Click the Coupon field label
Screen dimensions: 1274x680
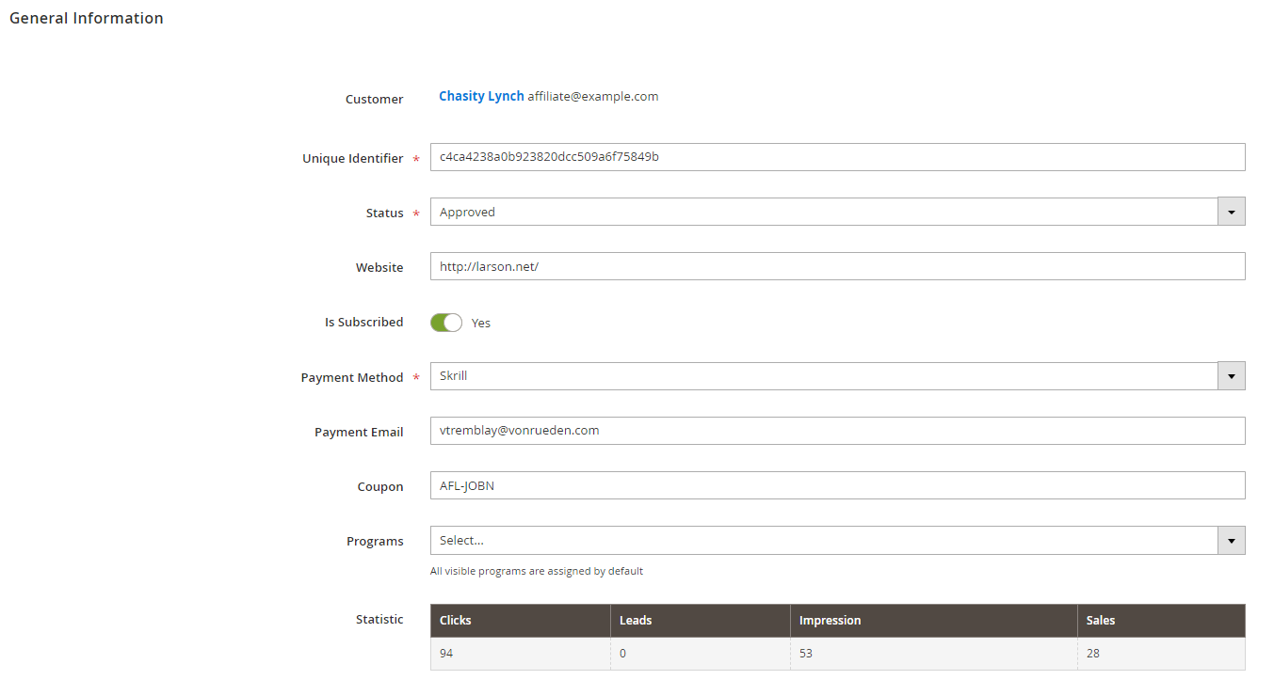[381, 486]
